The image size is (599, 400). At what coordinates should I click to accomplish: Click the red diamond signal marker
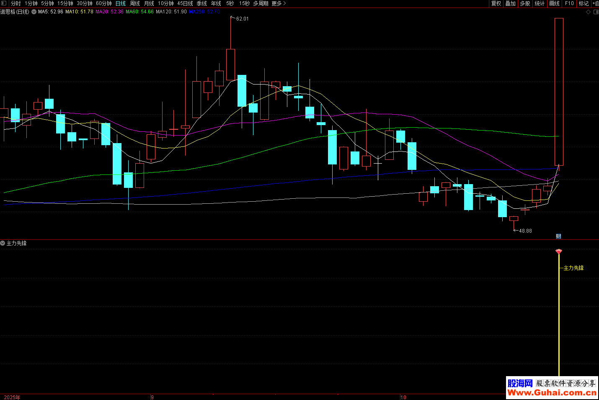pyautogui.click(x=558, y=251)
